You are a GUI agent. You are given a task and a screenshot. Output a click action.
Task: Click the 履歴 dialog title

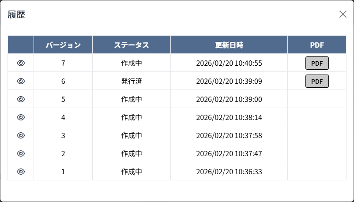(16, 15)
